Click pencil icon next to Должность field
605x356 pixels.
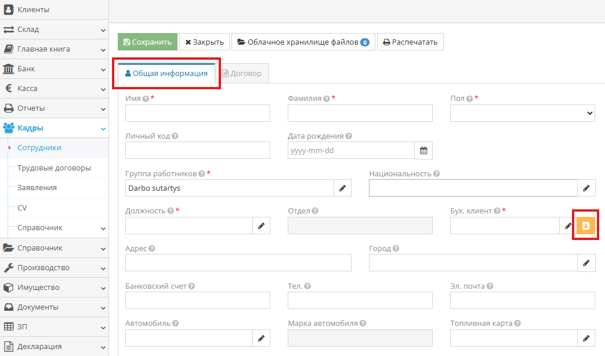261,226
